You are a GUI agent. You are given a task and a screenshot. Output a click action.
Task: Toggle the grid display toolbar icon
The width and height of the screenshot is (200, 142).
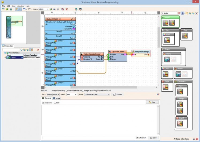coord(20,9)
